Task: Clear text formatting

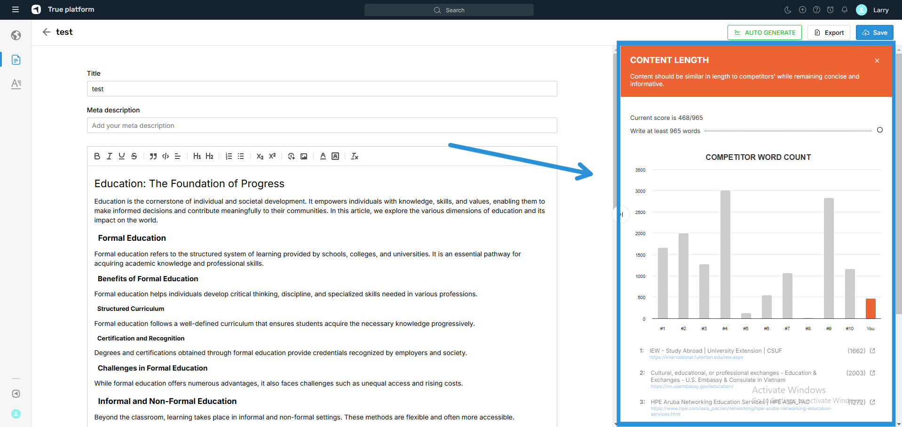Action: (x=355, y=156)
